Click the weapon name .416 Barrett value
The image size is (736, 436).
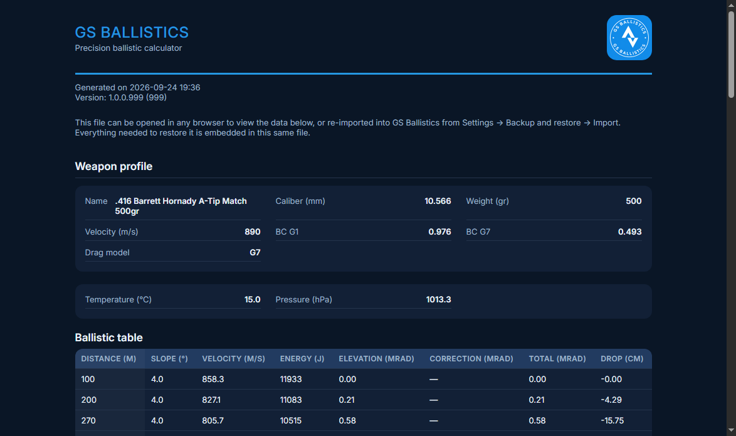click(x=181, y=206)
